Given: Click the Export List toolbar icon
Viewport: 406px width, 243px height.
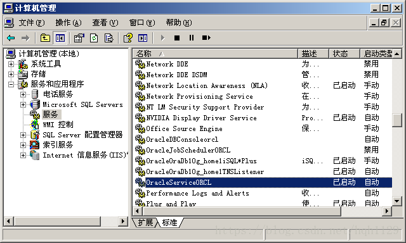Looking at the screenshot, I should click(x=108, y=38).
